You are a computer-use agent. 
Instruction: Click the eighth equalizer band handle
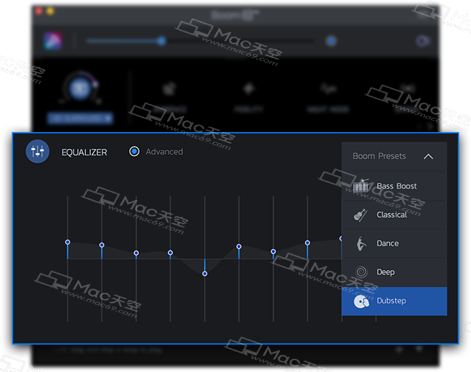pyautogui.click(x=307, y=243)
